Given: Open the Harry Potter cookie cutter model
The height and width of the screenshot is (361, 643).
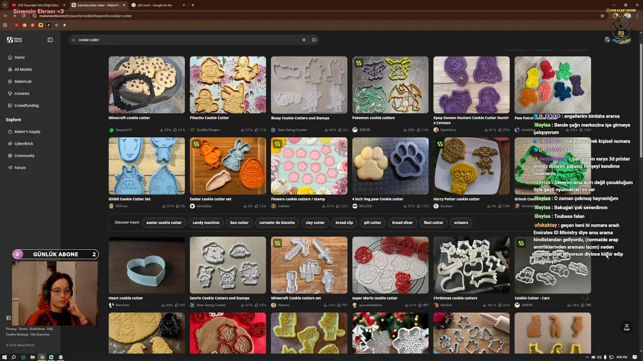Looking at the screenshot, I should pyautogui.click(x=471, y=166).
